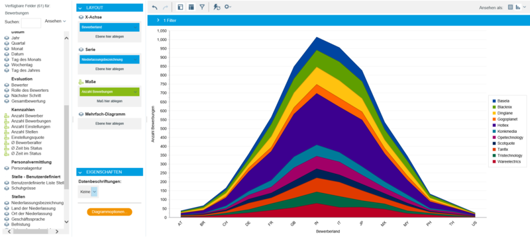Select the Anzahl Bewerber measure icon
530x238 pixels.
[7, 116]
